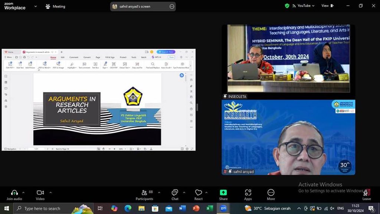Viewport: 380px width, 214px height.
Task: Open the Chat panel
Action: point(175,195)
